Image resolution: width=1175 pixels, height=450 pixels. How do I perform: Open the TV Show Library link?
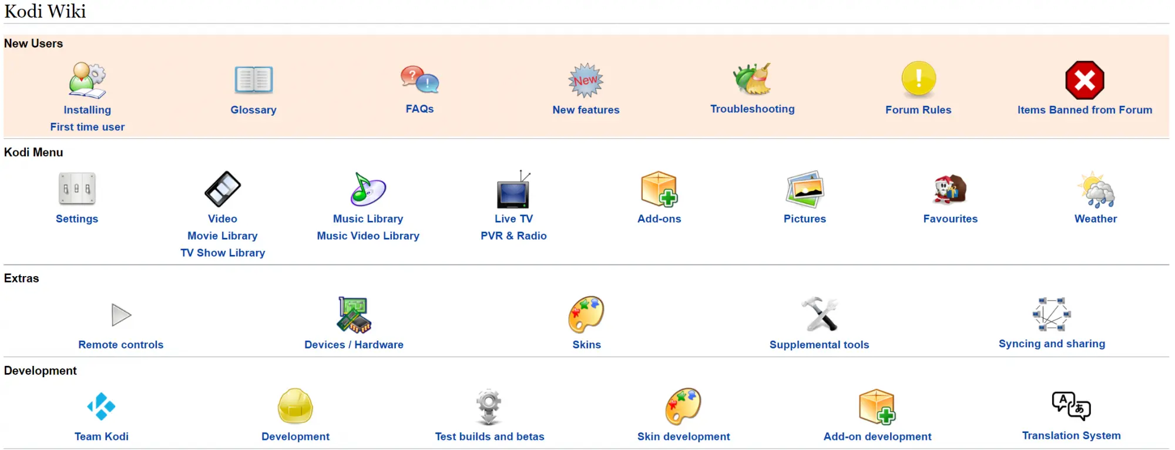click(x=223, y=253)
